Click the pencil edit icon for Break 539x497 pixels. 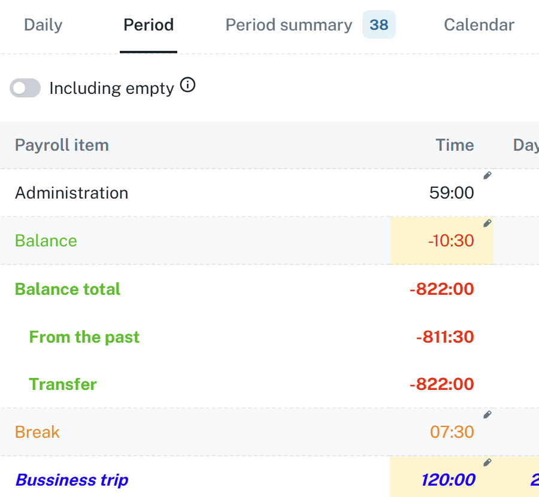tap(487, 414)
